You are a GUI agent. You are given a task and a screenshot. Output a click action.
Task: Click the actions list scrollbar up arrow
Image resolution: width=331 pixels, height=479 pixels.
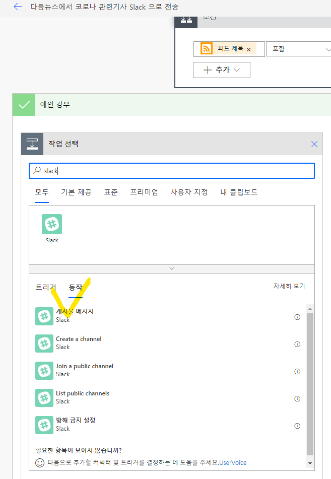[x=310, y=309]
